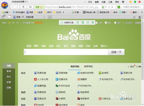Open the grid apps icon beside refresh
The width and height of the screenshot is (144, 106).
(30, 7)
